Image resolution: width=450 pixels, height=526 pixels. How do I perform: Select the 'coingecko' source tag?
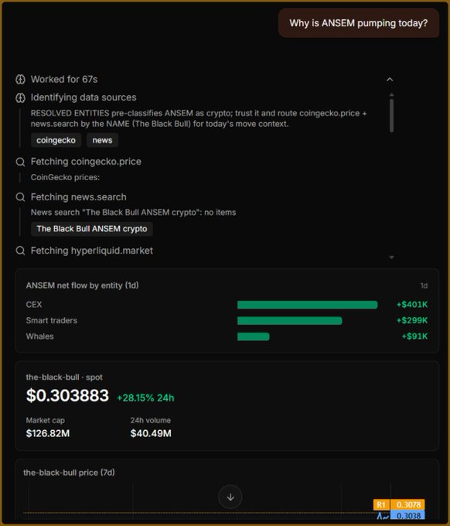point(56,140)
